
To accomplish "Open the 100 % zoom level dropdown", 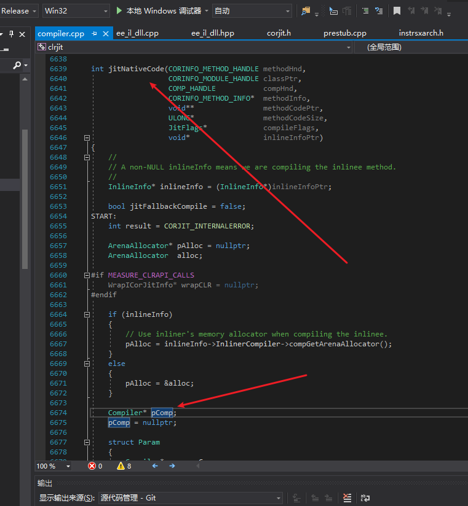I will point(54,466).
